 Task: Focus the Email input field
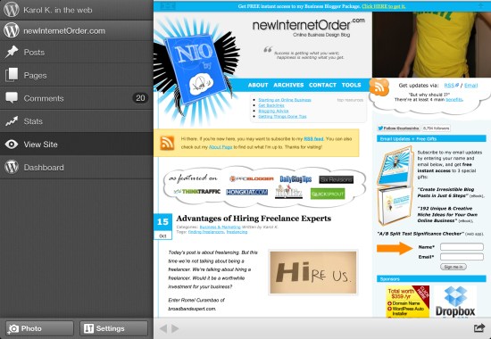(x=462, y=257)
